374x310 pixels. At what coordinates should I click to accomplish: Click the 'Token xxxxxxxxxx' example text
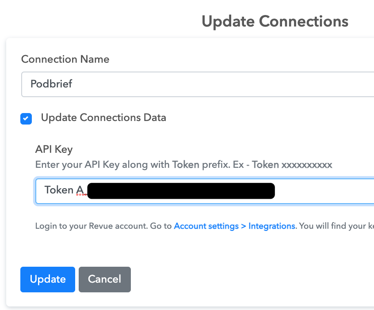pos(292,165)
